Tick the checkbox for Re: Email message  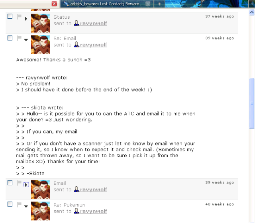click(10, 38)
